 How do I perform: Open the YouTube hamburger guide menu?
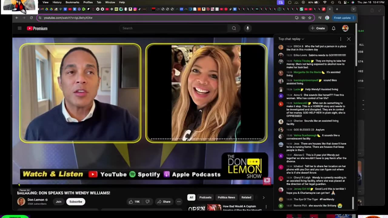[20, 28]
